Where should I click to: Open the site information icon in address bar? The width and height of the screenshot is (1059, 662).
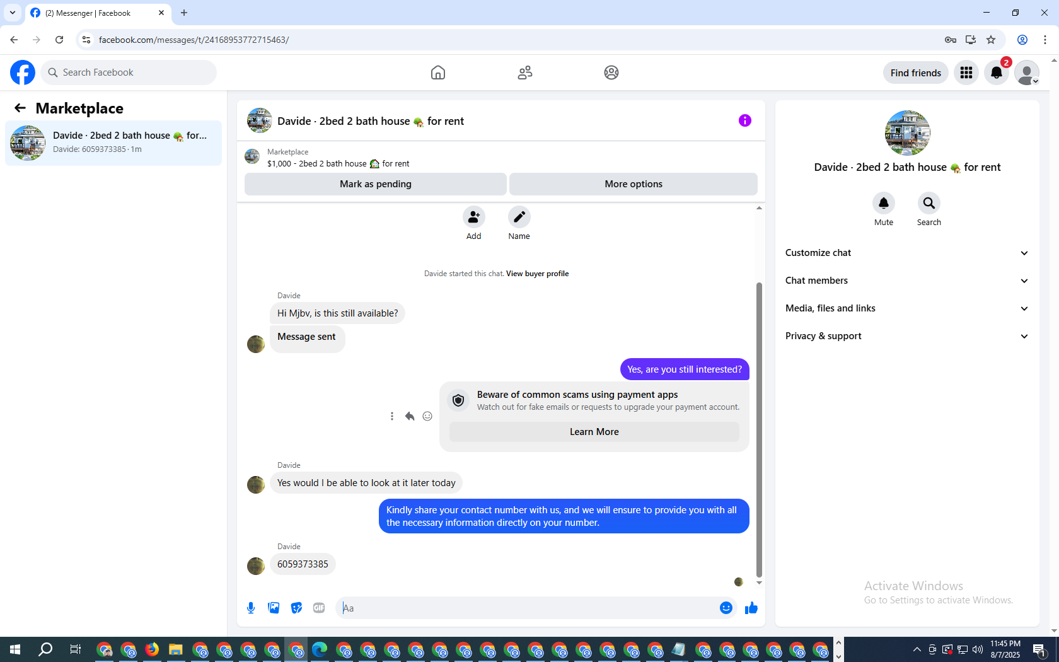point(86,40)
